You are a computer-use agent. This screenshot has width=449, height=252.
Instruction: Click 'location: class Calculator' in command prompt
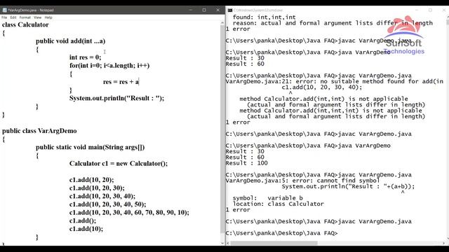coord(278,204)
